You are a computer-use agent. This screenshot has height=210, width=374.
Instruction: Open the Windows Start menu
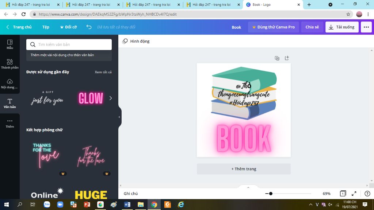coord(7,205)
